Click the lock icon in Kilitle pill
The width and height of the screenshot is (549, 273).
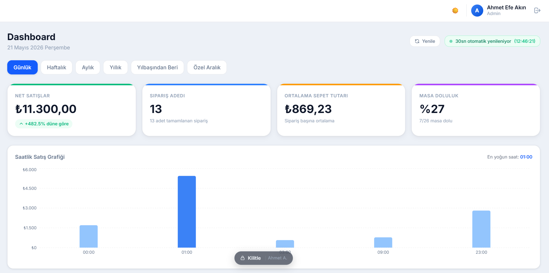pos(243,258)
